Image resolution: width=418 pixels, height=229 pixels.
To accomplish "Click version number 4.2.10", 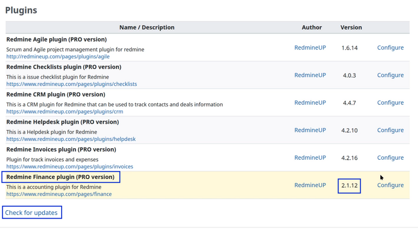I will point(350,130).
